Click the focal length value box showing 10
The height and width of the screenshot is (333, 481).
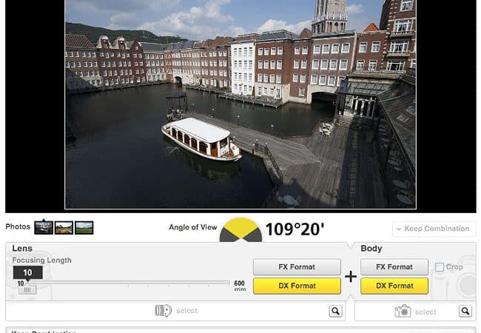[x=27, y=272]
